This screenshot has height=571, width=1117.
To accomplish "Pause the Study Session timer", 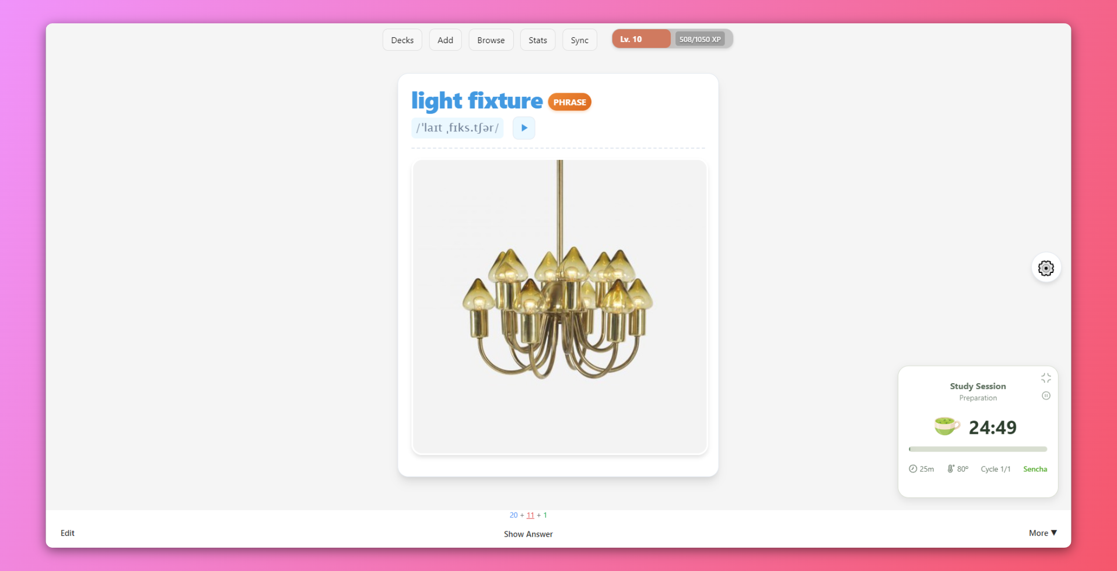I will click(1046, 395).
